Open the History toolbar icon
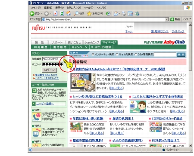 (108, 14)
